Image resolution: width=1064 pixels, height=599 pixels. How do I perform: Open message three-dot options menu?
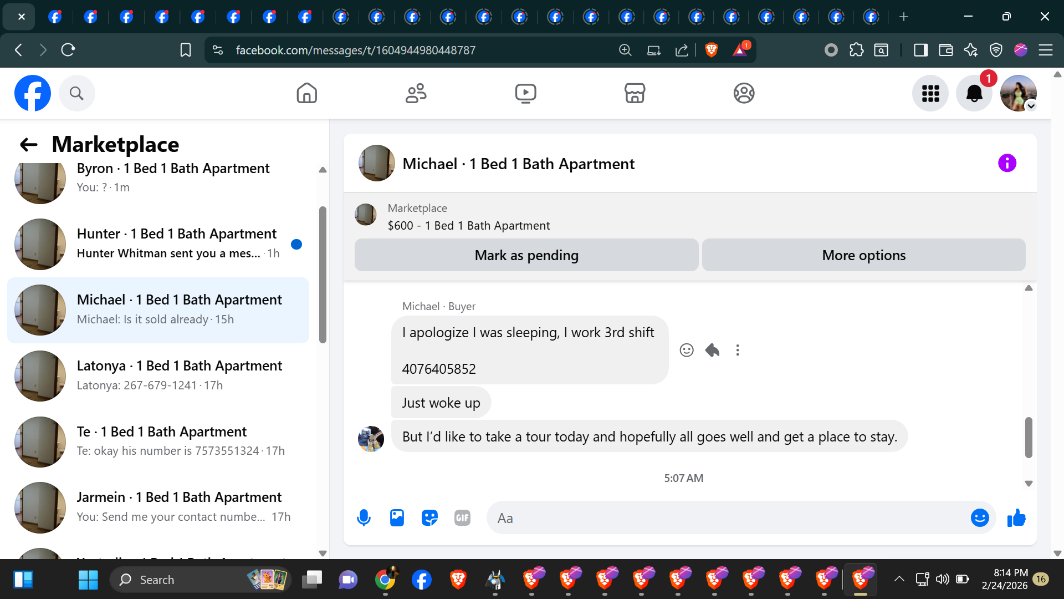[738, 350]
